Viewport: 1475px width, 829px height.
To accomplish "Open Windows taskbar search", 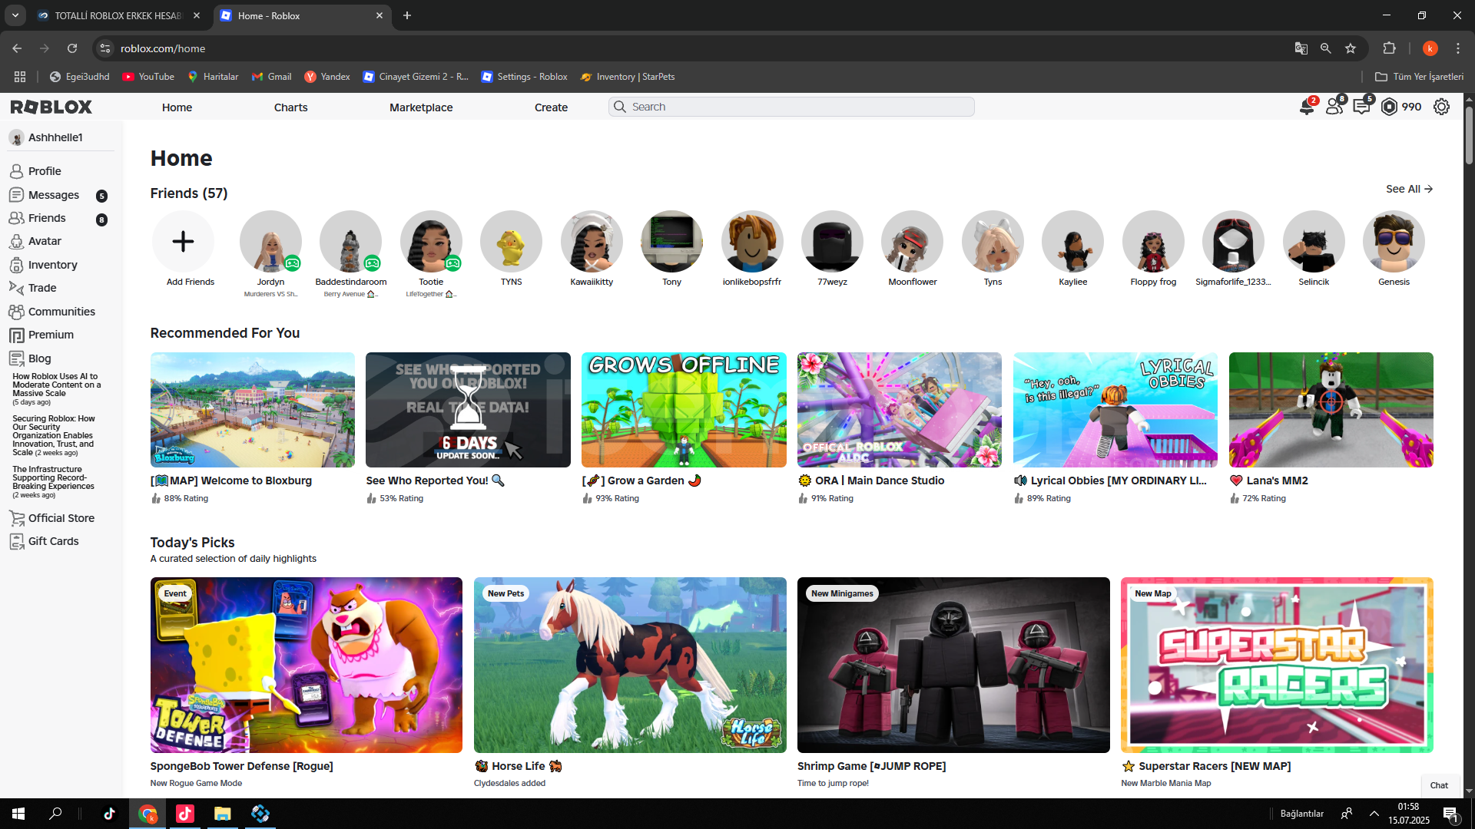I will [x=55, y=814].
